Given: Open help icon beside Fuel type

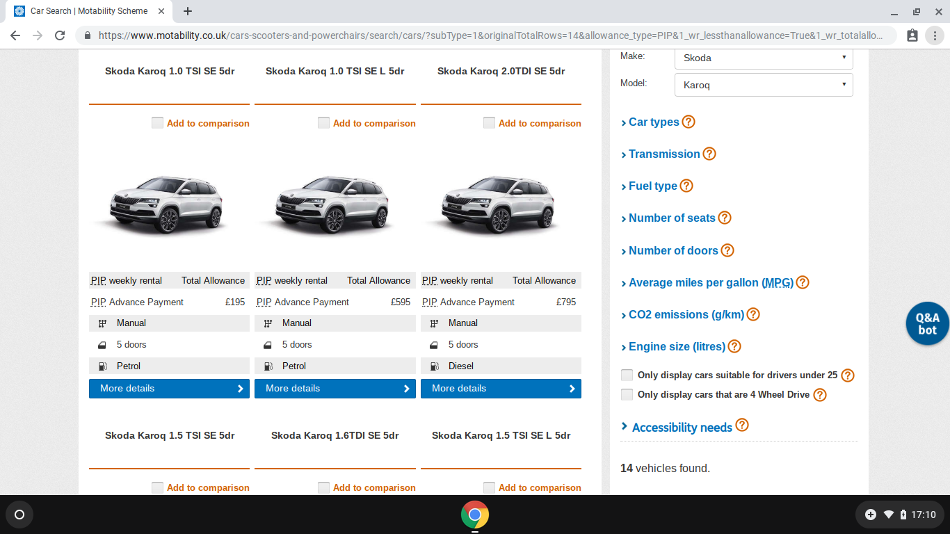Looking at the screenshot, I should click(686, 186).
